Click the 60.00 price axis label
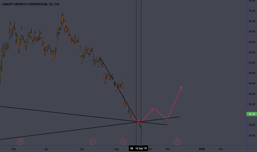Image resolution: width=257 pixels, height=152 pixels. click(252, 42)
